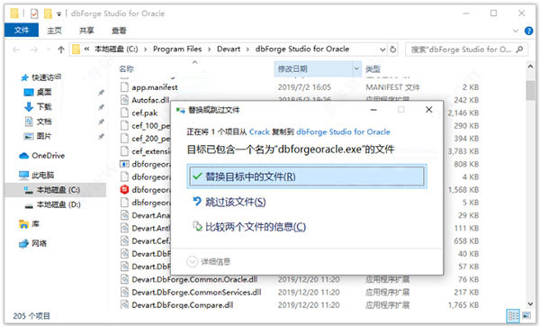The image size is (540, 326).
Task: Open the 文件 menu tab
Action: [22, 31]
